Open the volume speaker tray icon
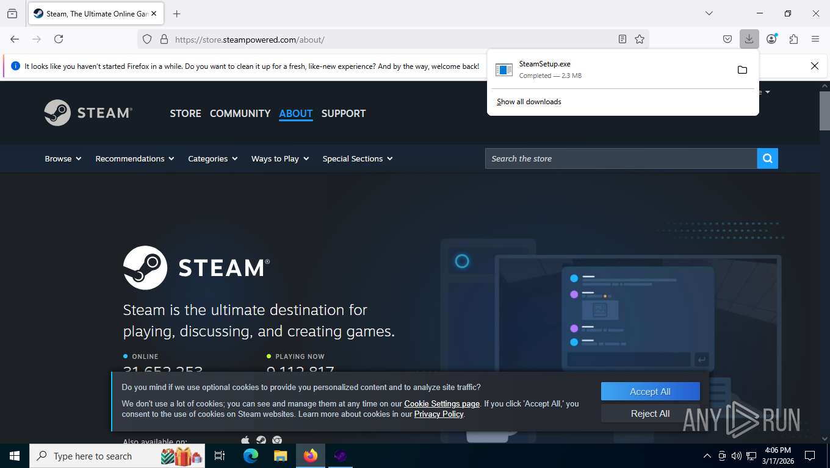 click(x=736, y=456)
